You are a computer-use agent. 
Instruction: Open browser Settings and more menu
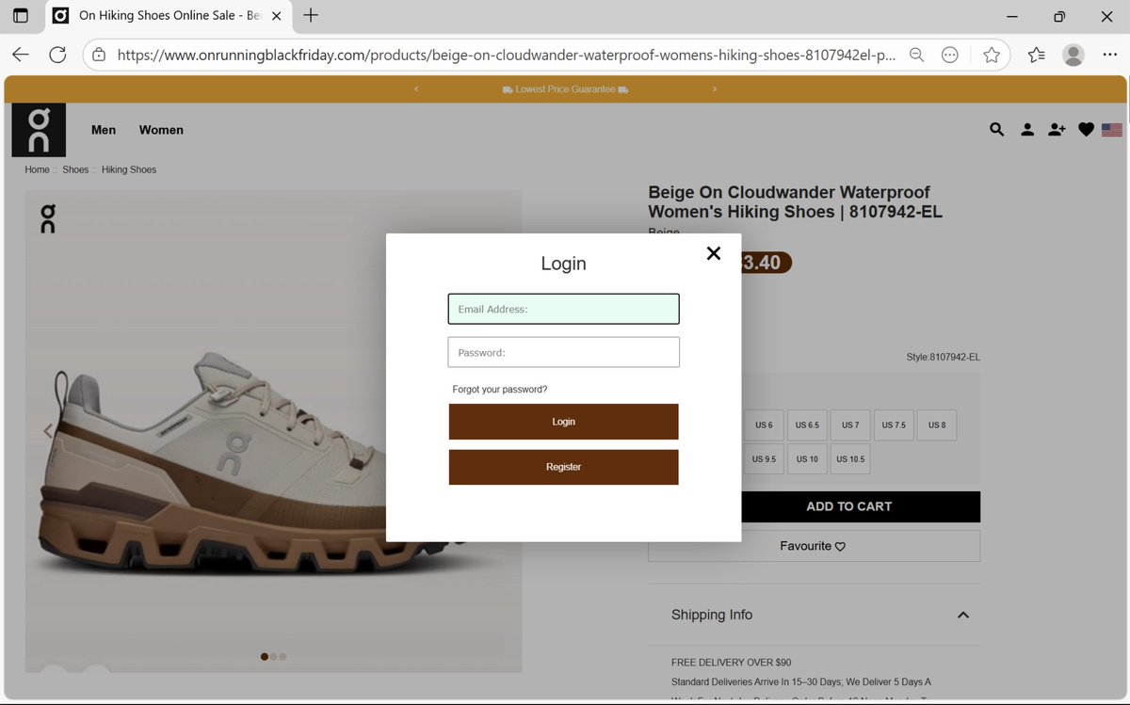[x=1112, y=55]
